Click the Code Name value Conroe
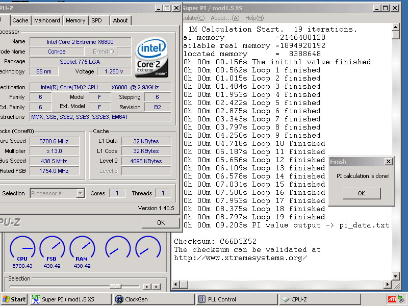Screen dimensions: 408x306 [x=57, y=52]
